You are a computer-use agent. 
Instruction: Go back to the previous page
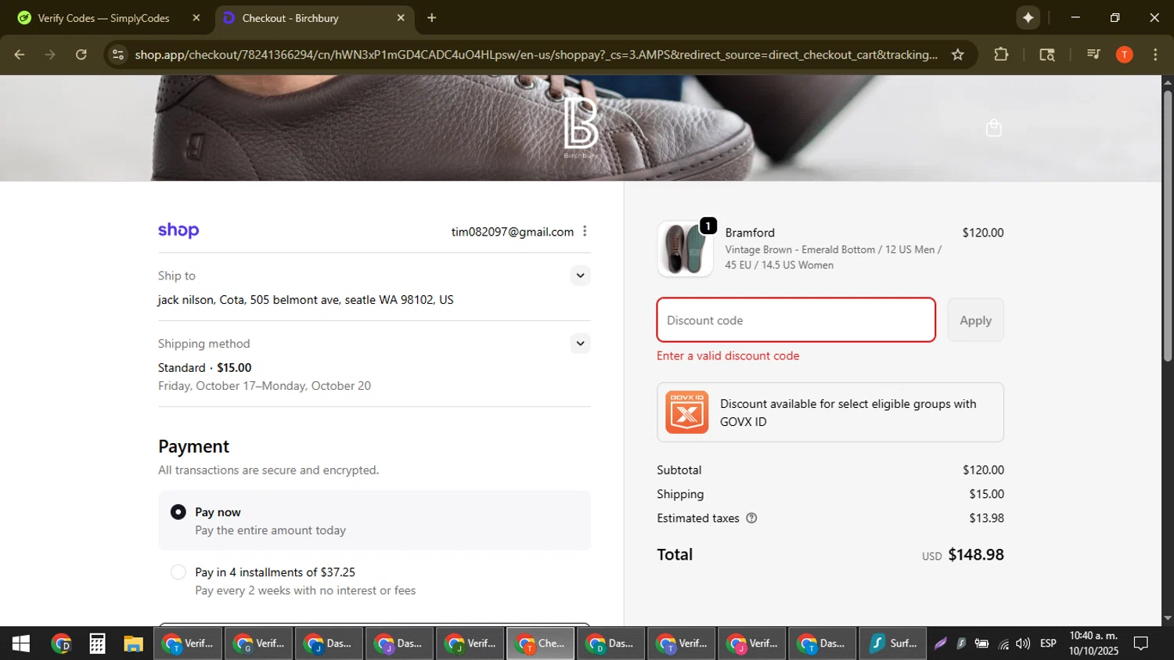click(20, 55)
